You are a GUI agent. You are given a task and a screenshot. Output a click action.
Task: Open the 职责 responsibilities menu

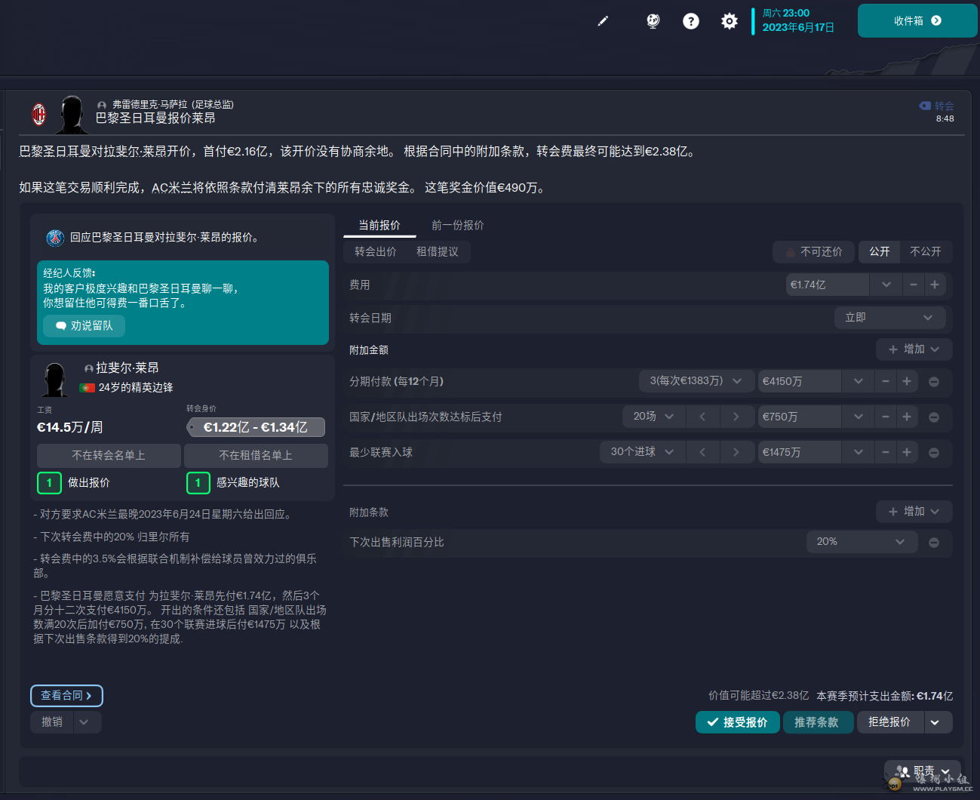[x=923, y=771]
